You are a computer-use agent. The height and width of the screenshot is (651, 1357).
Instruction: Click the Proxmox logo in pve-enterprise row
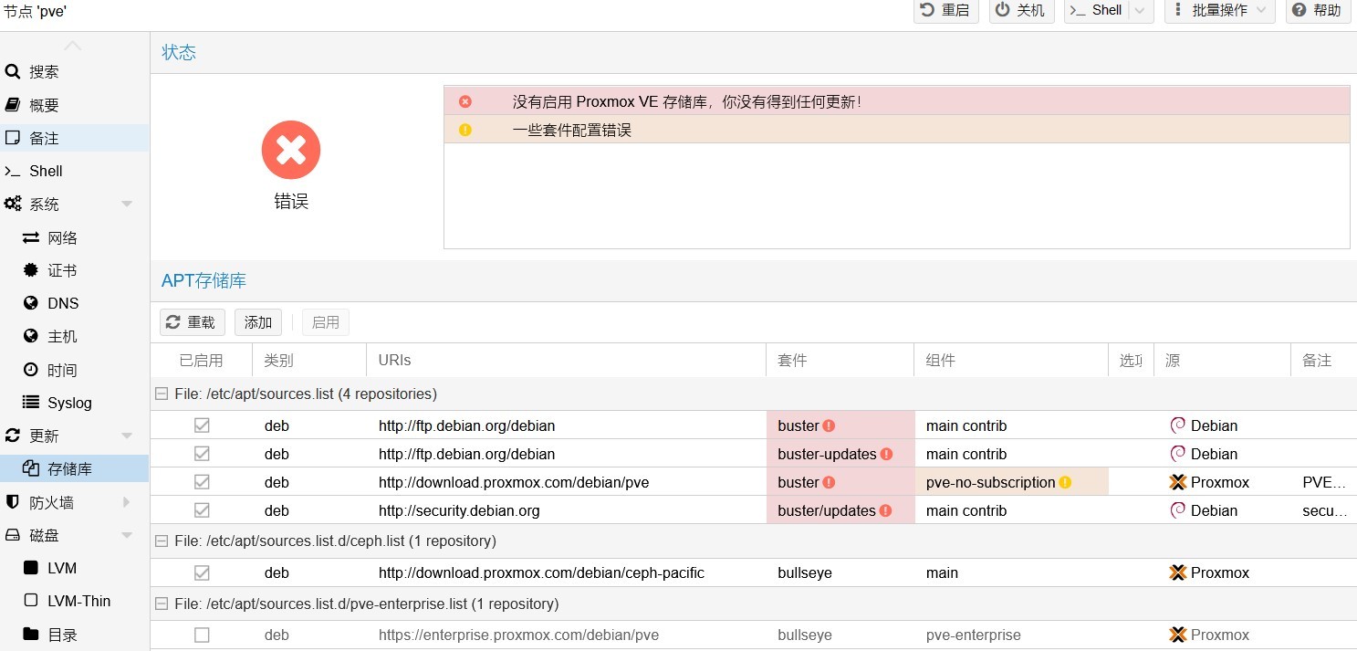tap(1178, 635)
